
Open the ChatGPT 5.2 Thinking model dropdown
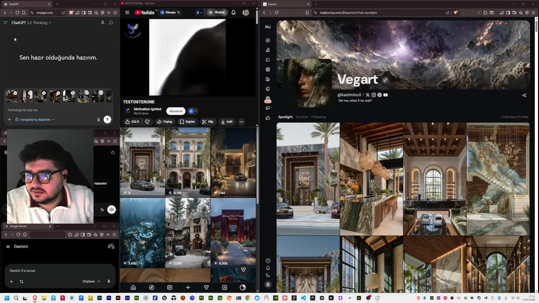click(x=31, y=23)
